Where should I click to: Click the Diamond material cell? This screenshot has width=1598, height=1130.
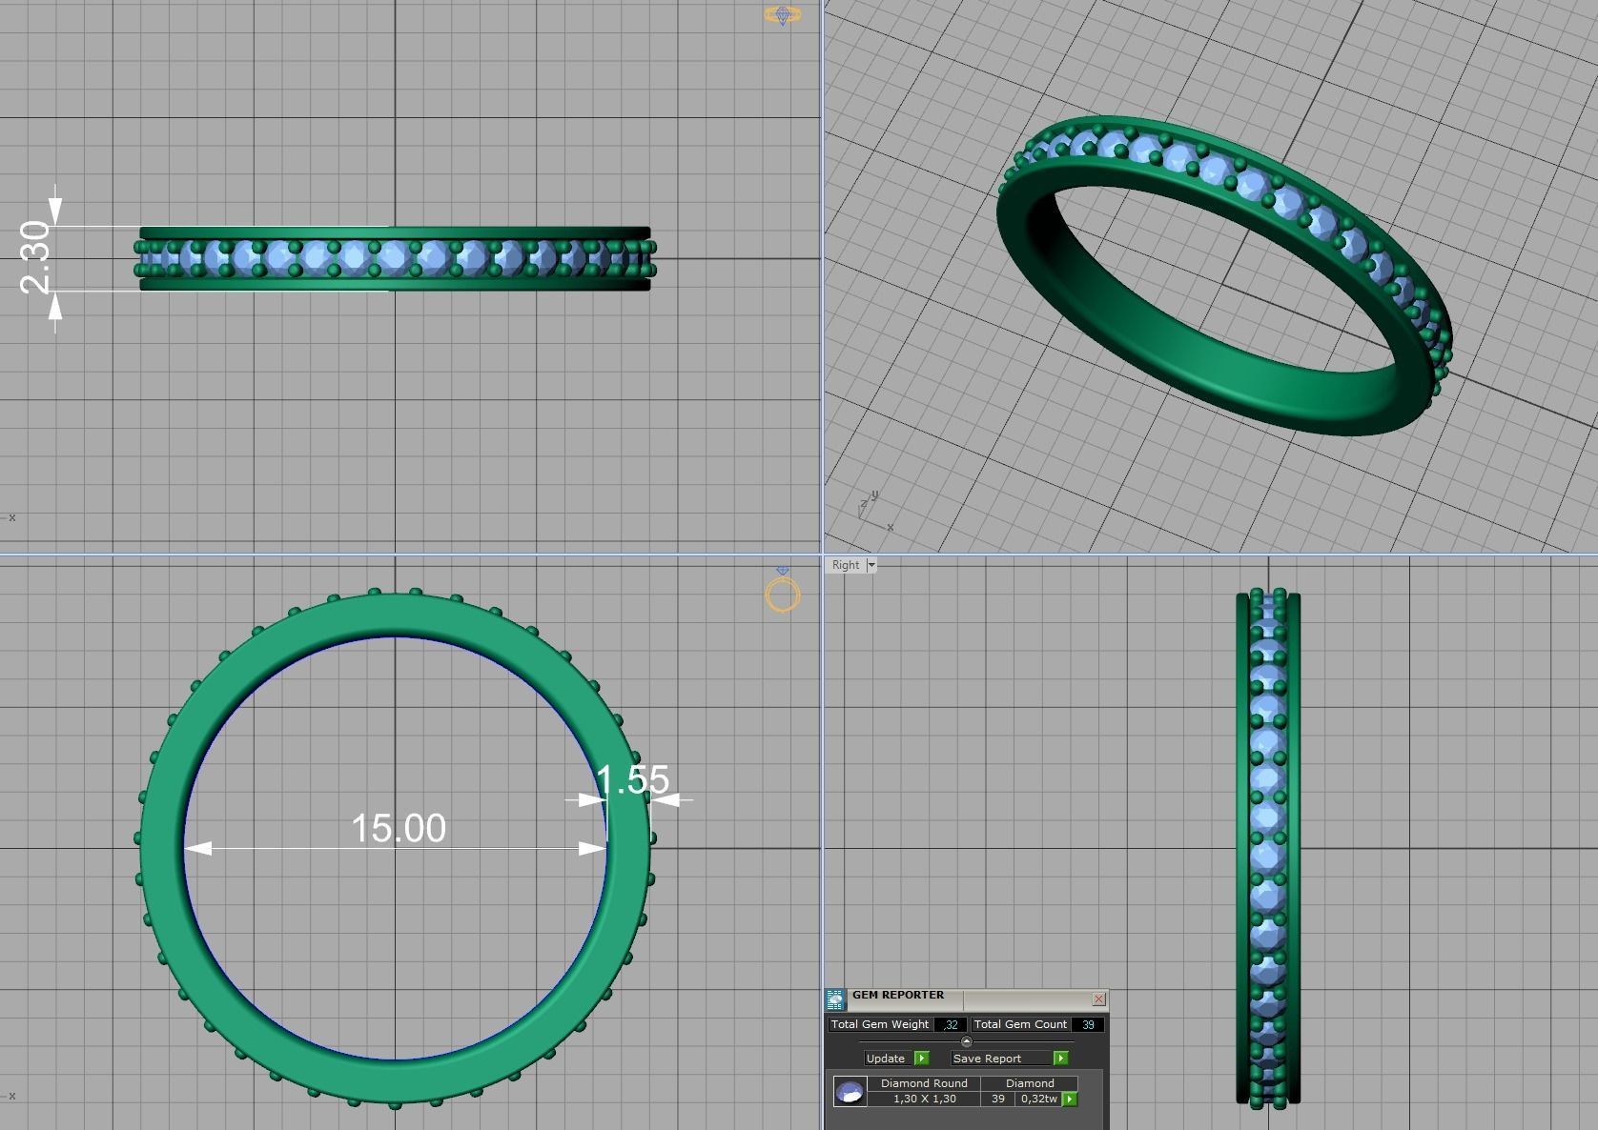(x=1030, y=1083)
